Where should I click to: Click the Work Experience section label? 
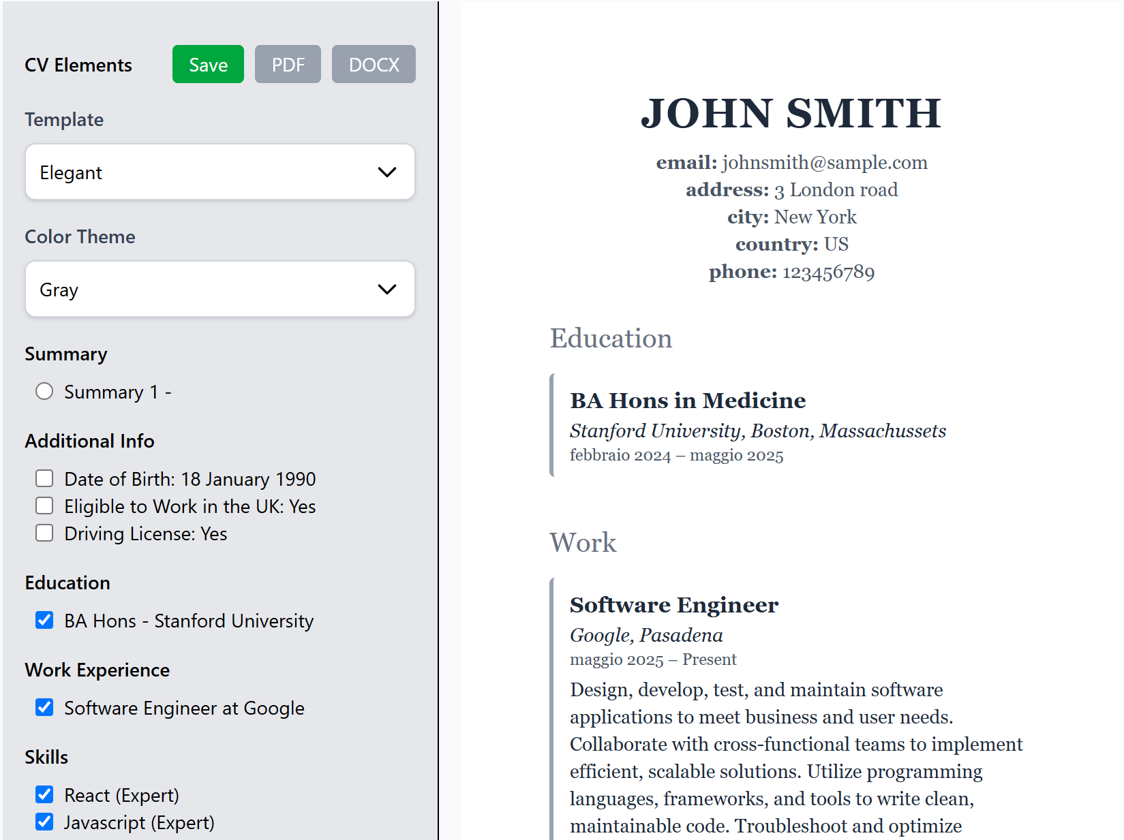click(97, 670)
